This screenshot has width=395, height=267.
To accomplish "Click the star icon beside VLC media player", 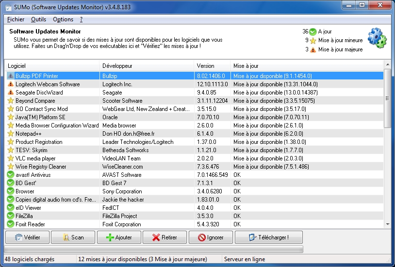I will (10, 158).
